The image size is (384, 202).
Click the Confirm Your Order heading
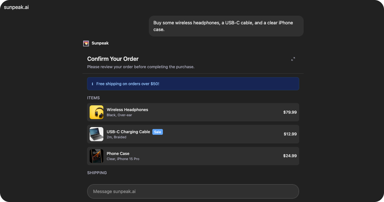[113, 59]
